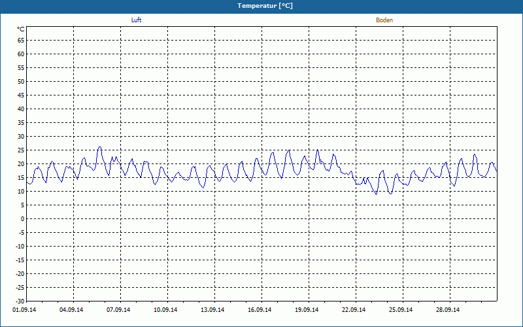Select the -20 value on y-axis

point(20,274)
